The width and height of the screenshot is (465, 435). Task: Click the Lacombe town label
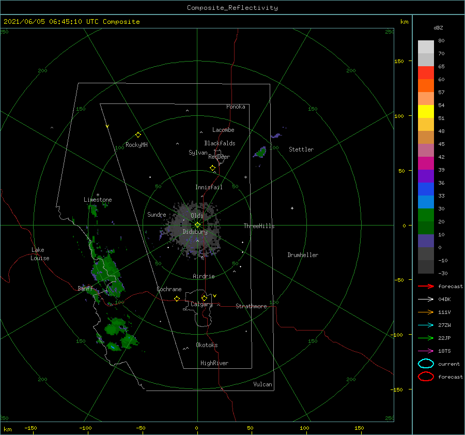[223, 130]
